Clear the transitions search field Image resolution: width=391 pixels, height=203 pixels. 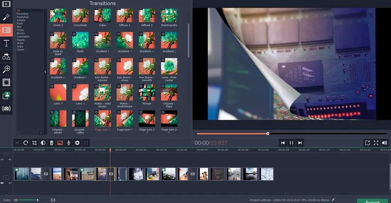(41, 133)
